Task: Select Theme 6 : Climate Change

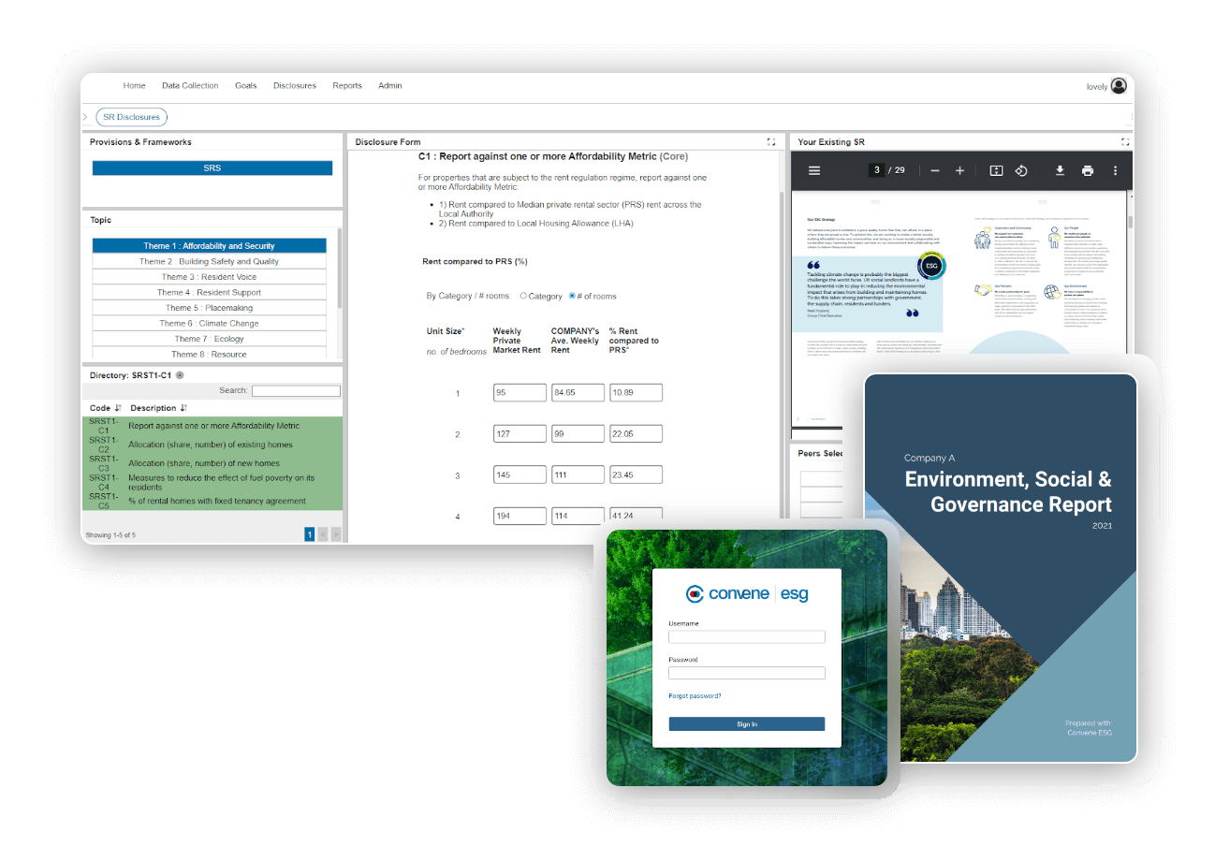Action: (x=209, y=323)
